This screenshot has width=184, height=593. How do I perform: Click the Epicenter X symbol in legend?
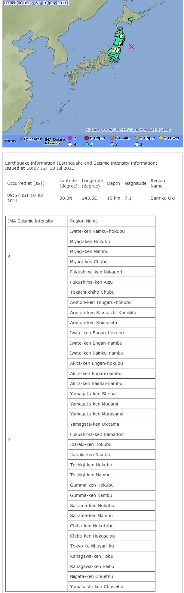(x=21, y=139)
